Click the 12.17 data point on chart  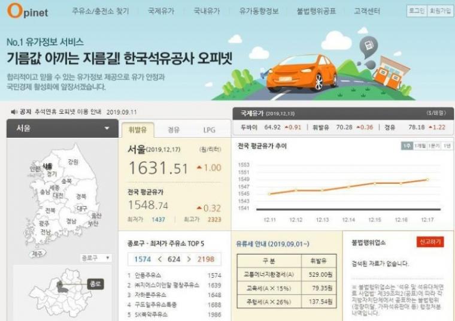pos(427,180)
